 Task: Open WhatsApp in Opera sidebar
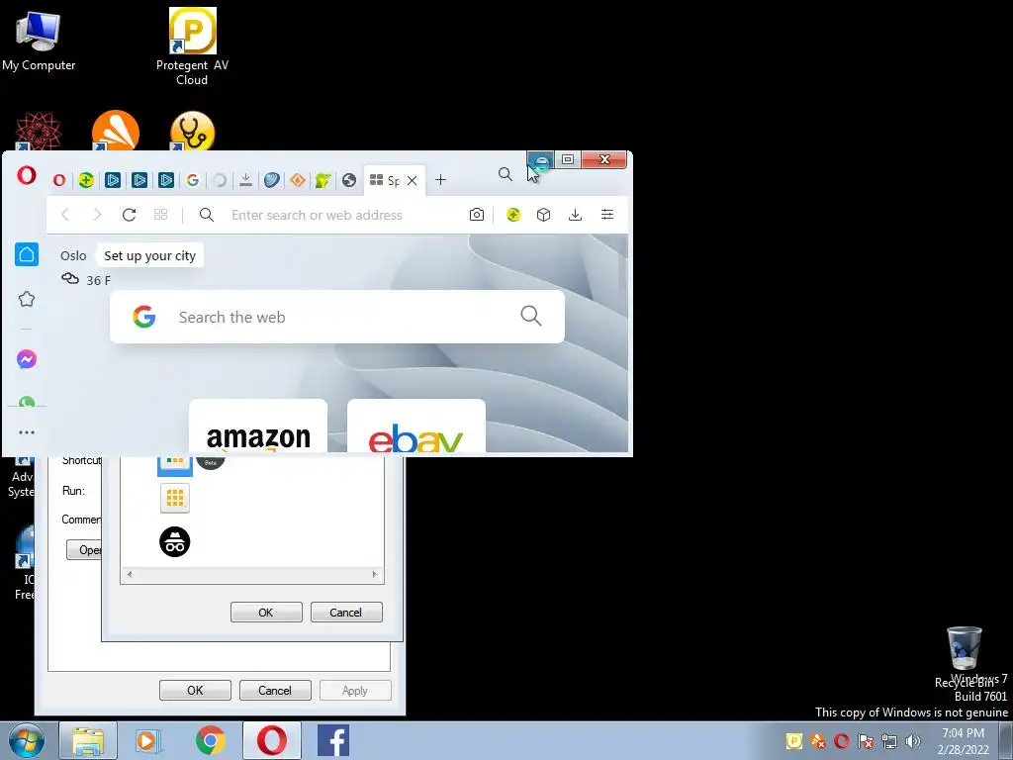[27, 402]
